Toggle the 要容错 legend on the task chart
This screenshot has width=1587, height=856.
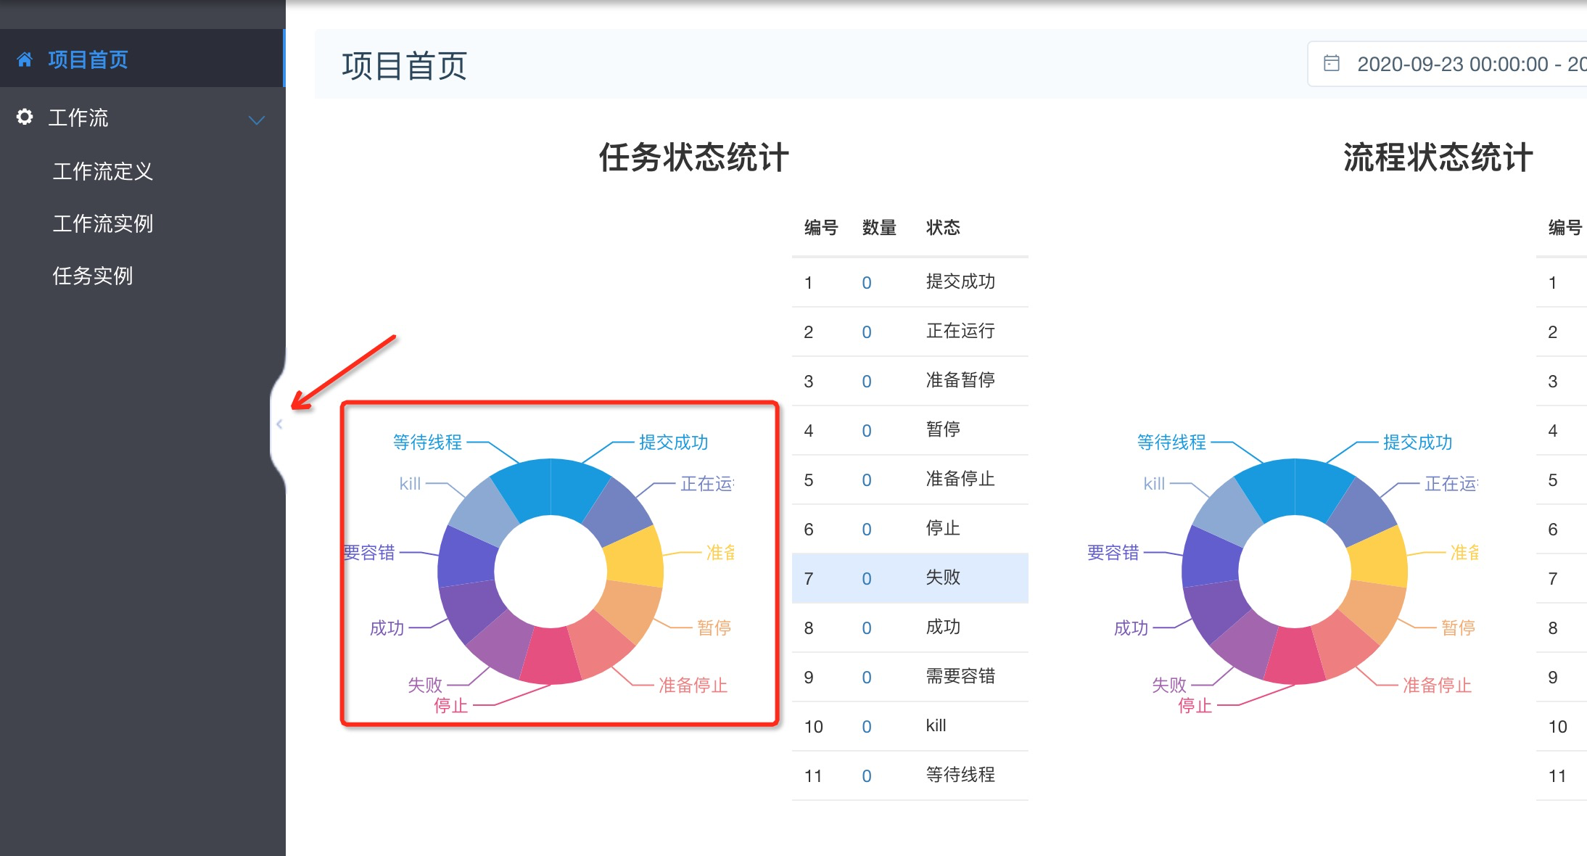[370, 553]
